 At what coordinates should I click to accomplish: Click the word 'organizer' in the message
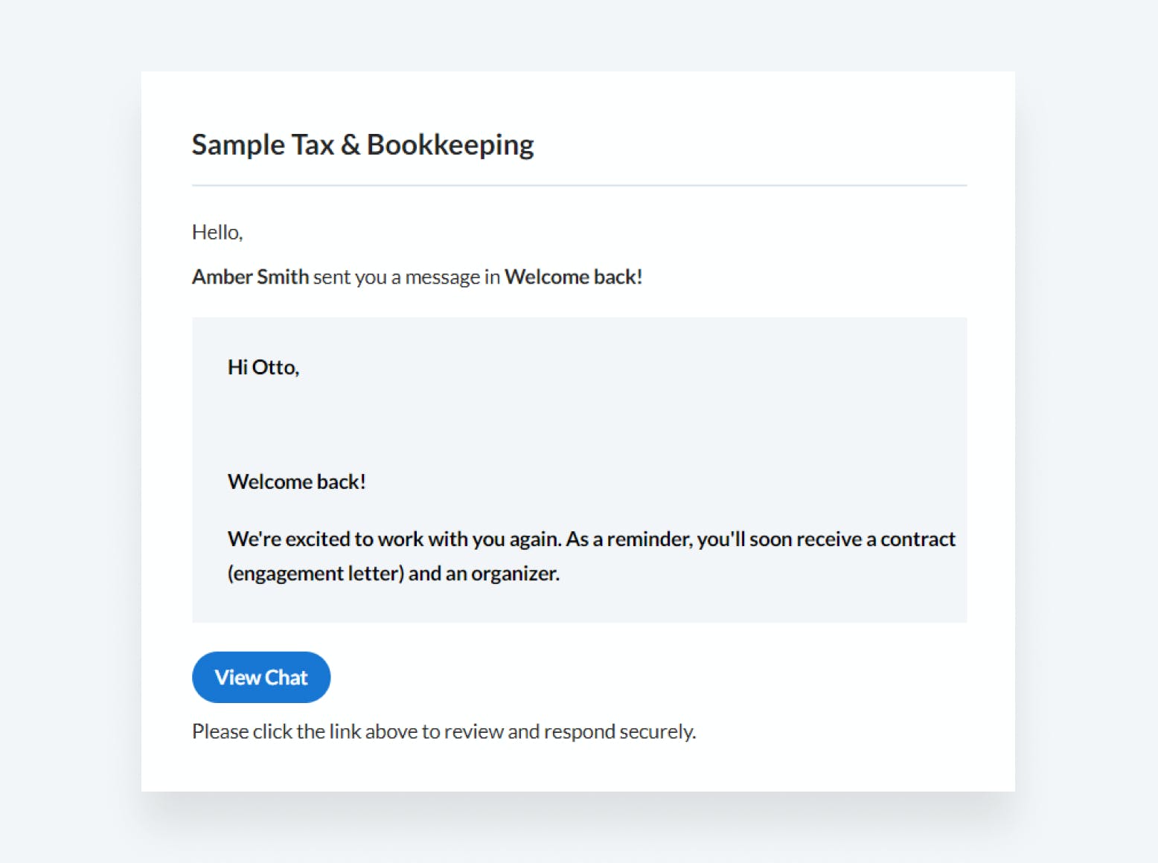(x=514, y=574)
